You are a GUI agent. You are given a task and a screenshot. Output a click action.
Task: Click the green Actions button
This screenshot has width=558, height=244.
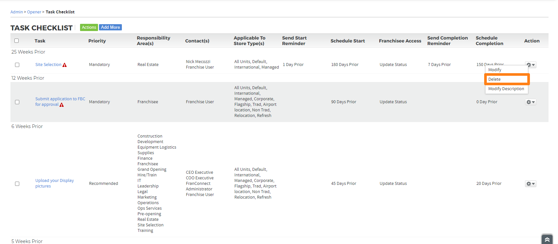tap(89, 27)
